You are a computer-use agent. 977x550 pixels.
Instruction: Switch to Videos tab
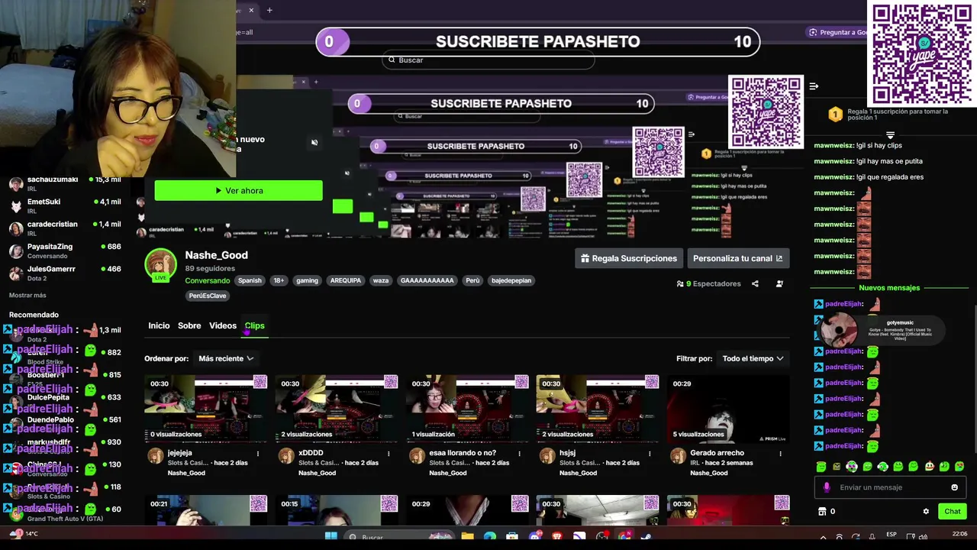[x=223, y=325]
